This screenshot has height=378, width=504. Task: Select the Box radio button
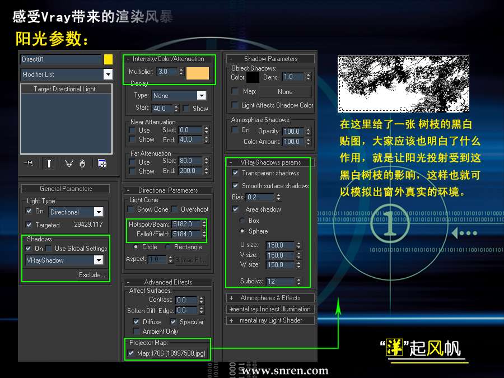coord(242,221)
